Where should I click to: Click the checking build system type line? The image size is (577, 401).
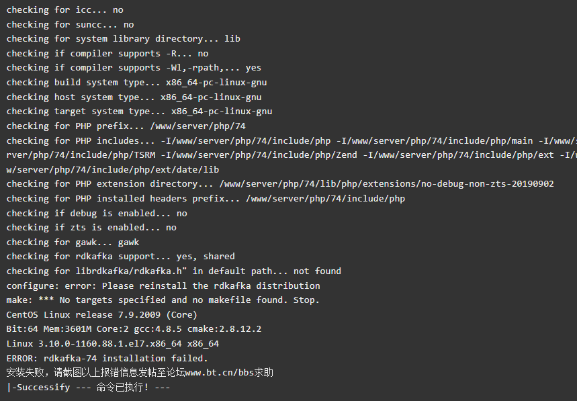coord(136,83)
